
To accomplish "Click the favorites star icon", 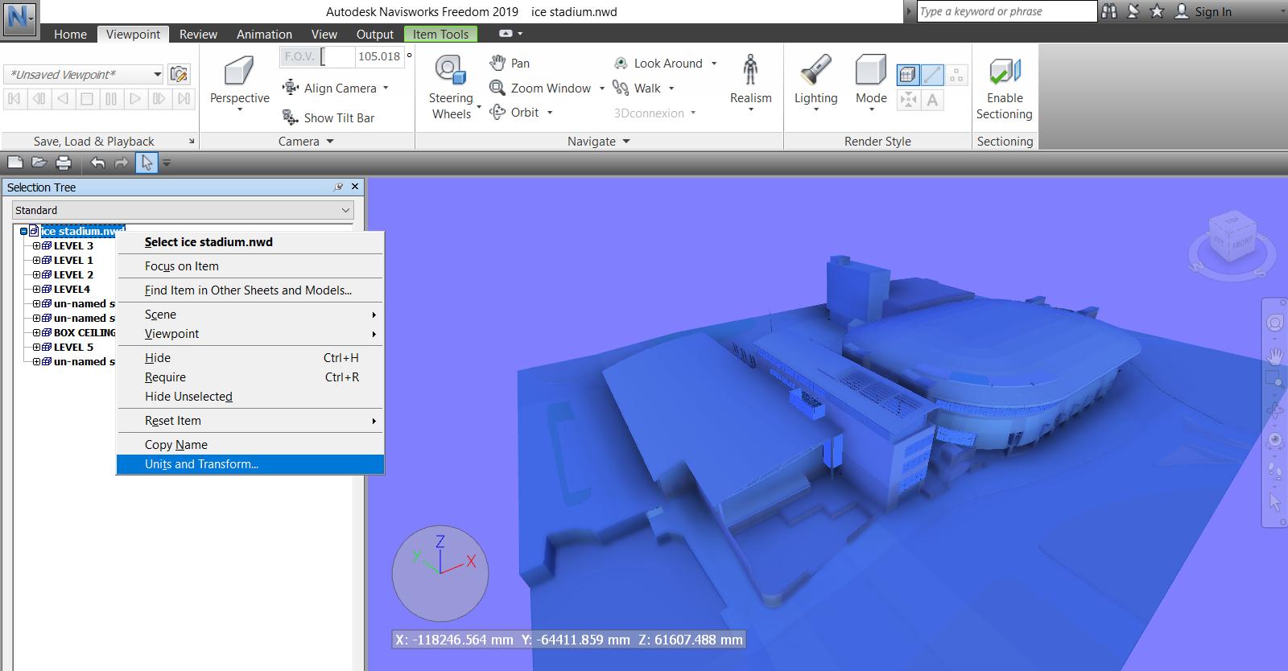I will [x=1158, y=11].
